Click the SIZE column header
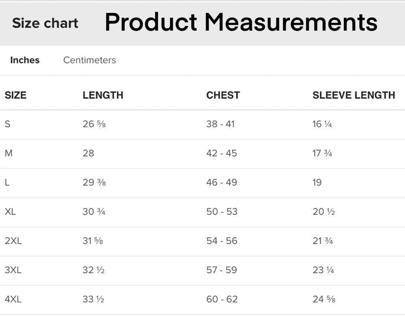 (x=15, y=95)
